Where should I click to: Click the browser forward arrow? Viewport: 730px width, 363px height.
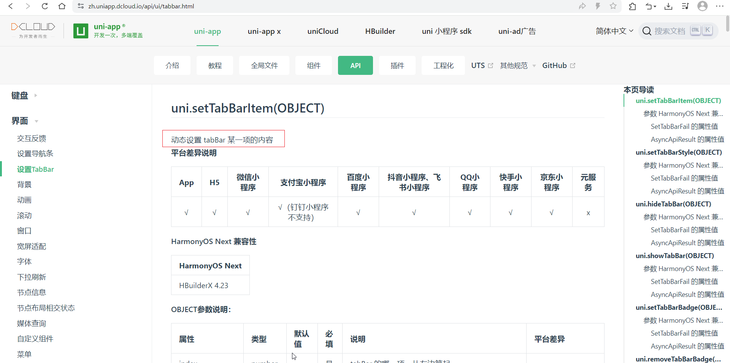[27, 6]
